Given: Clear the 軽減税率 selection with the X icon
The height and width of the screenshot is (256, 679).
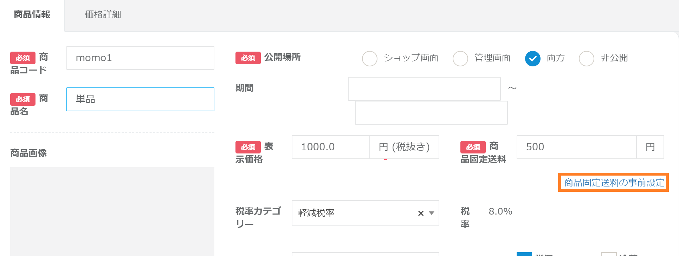Looking at the screenshot, I should 421,213.
